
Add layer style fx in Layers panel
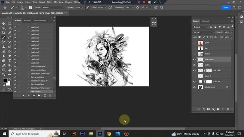(x=204, y=109)
